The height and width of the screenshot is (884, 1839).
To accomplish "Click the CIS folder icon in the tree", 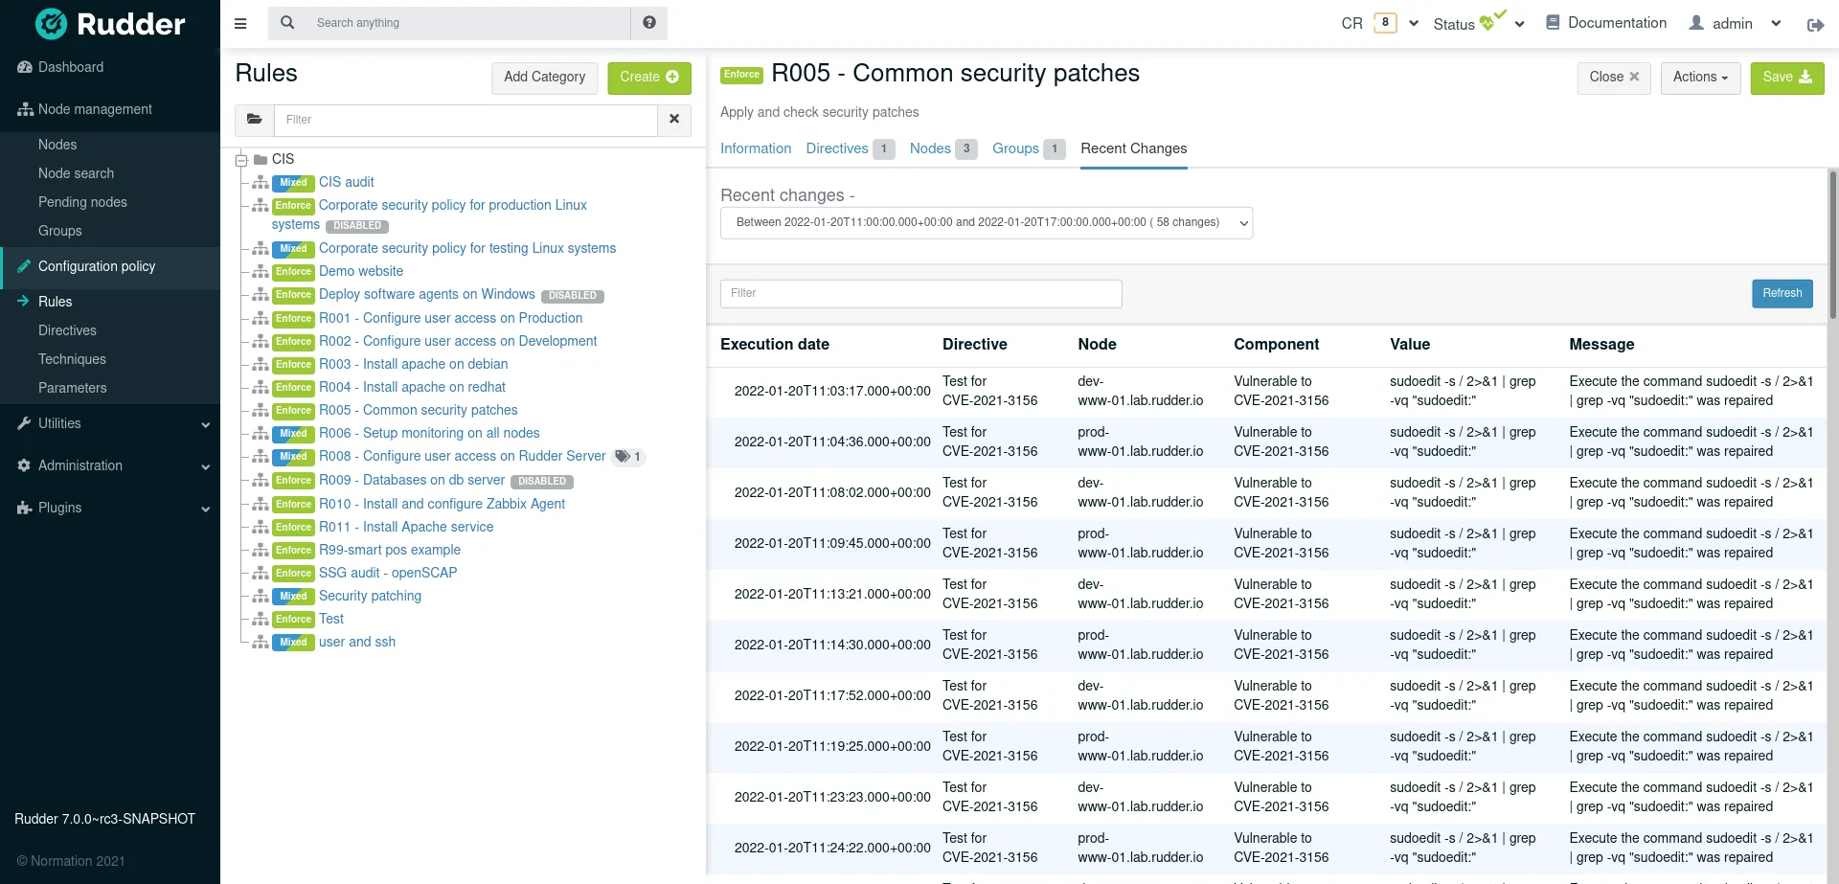I will [x=261, y=159].
